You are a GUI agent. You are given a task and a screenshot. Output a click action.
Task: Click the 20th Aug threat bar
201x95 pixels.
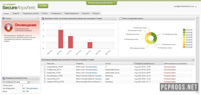[61, 39]
